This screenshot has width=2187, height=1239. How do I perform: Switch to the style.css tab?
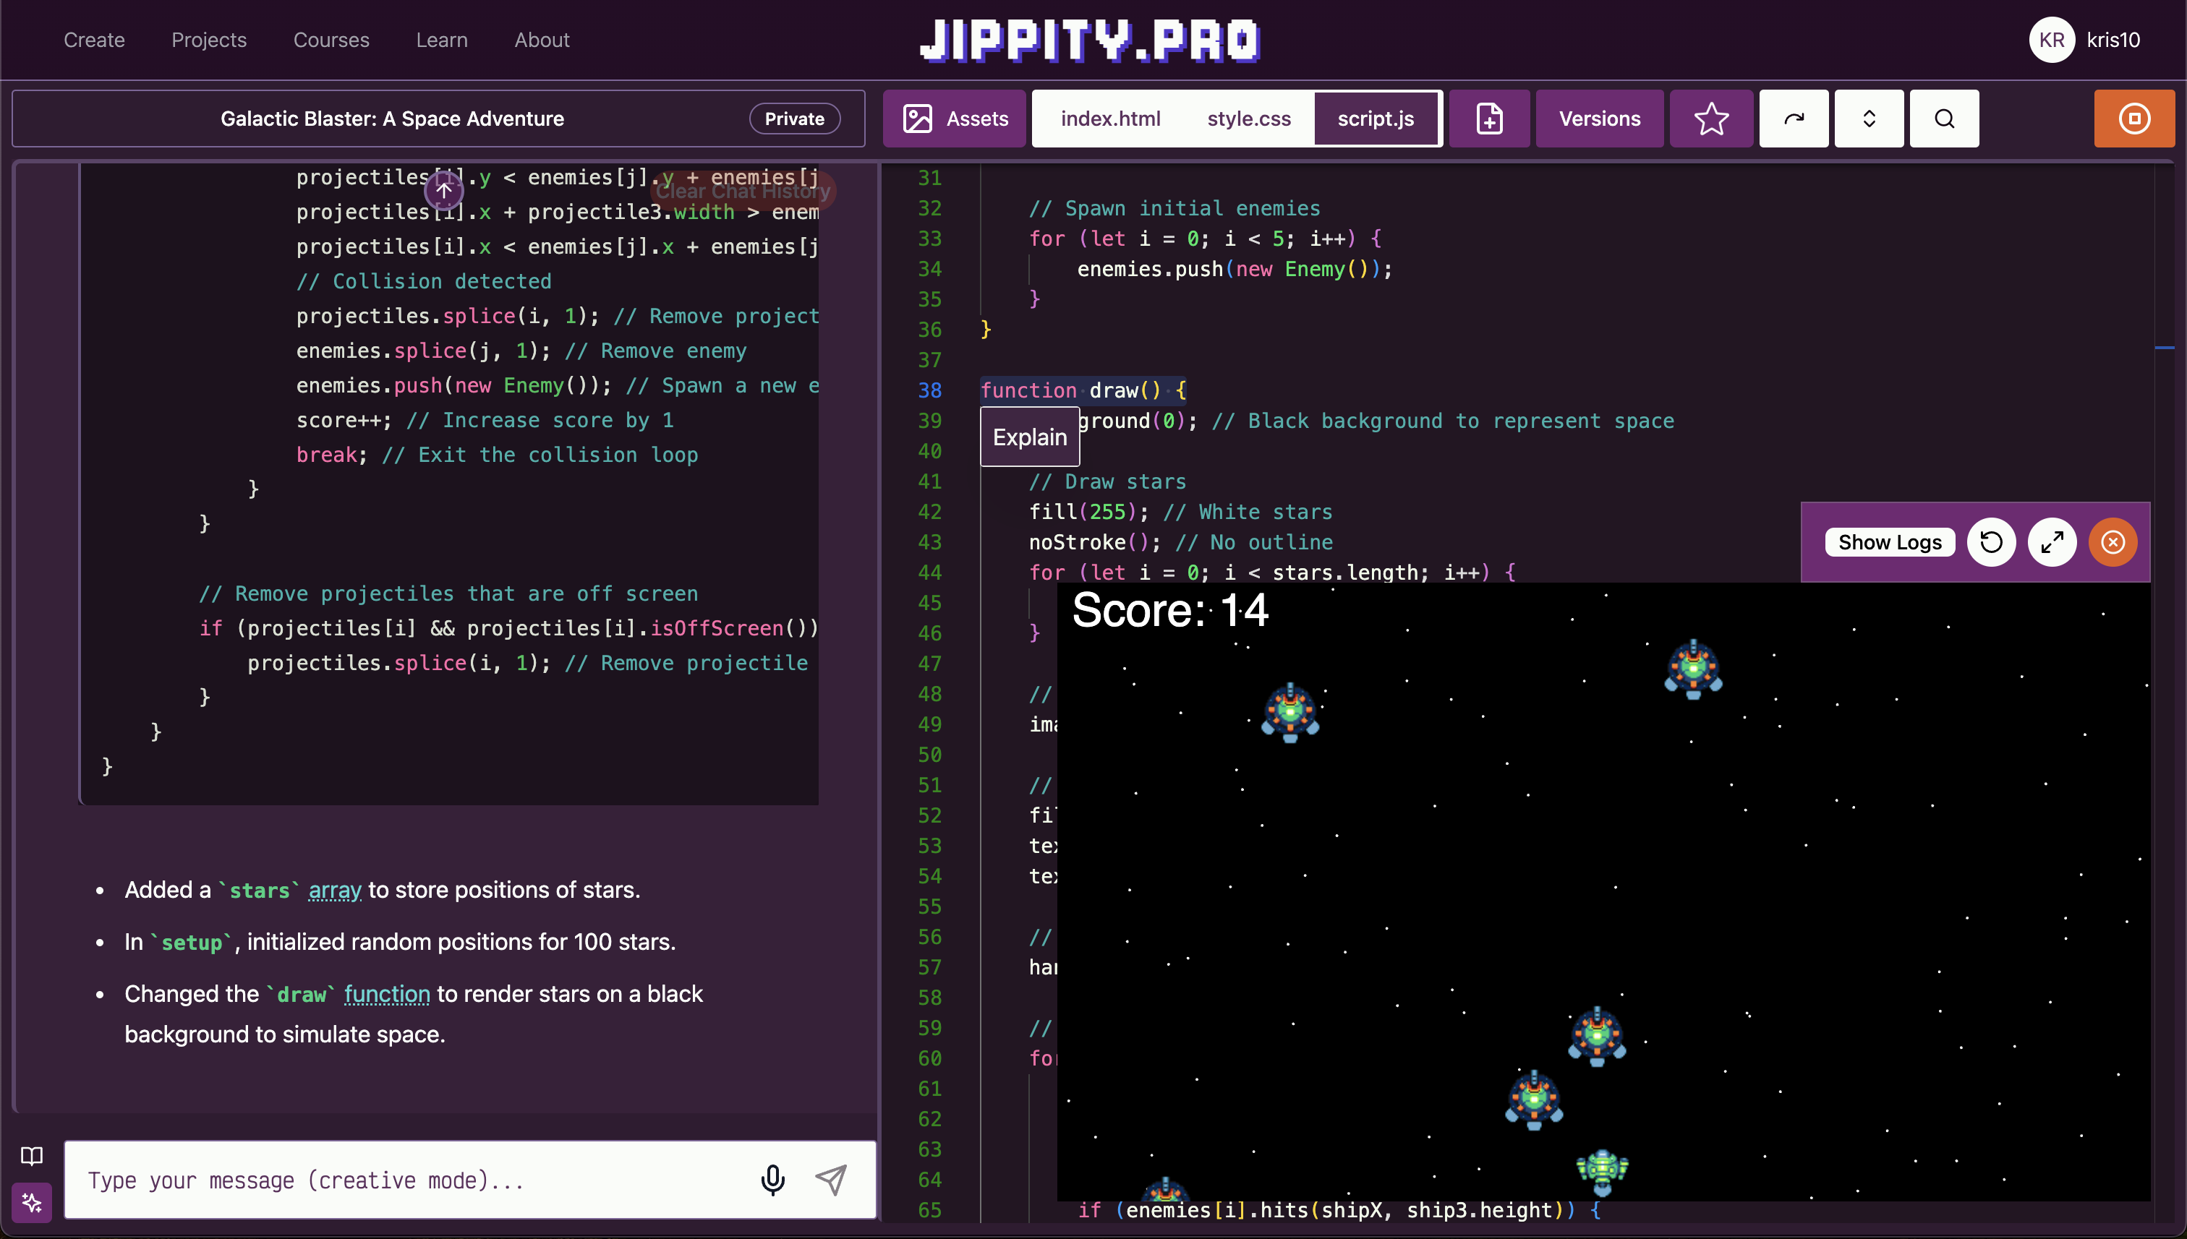click(x=1248, y=119)
